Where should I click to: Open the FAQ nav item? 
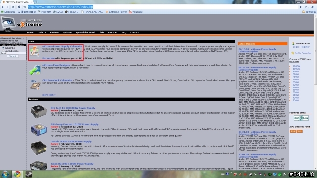coord(124,32)
